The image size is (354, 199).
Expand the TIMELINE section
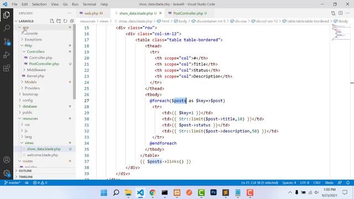(45, 177)
